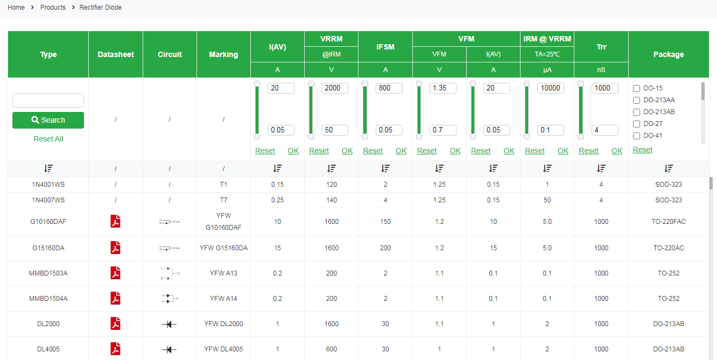Sort table by Type column icon
The image size is (717, 360).
(48, 168)
